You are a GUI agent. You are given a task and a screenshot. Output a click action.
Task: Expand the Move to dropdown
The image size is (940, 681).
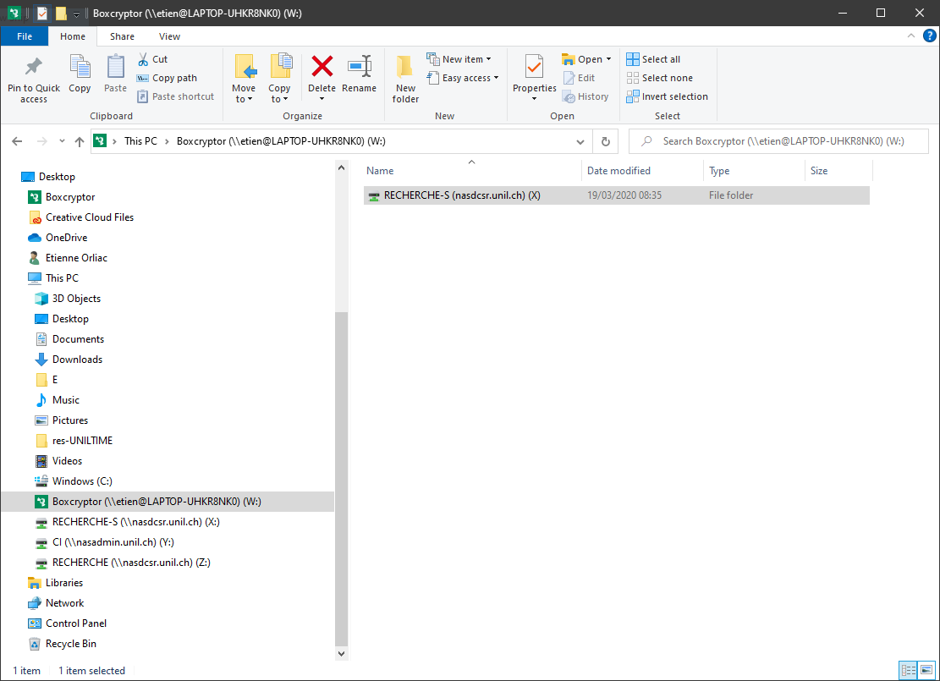(x=244, y=99)
